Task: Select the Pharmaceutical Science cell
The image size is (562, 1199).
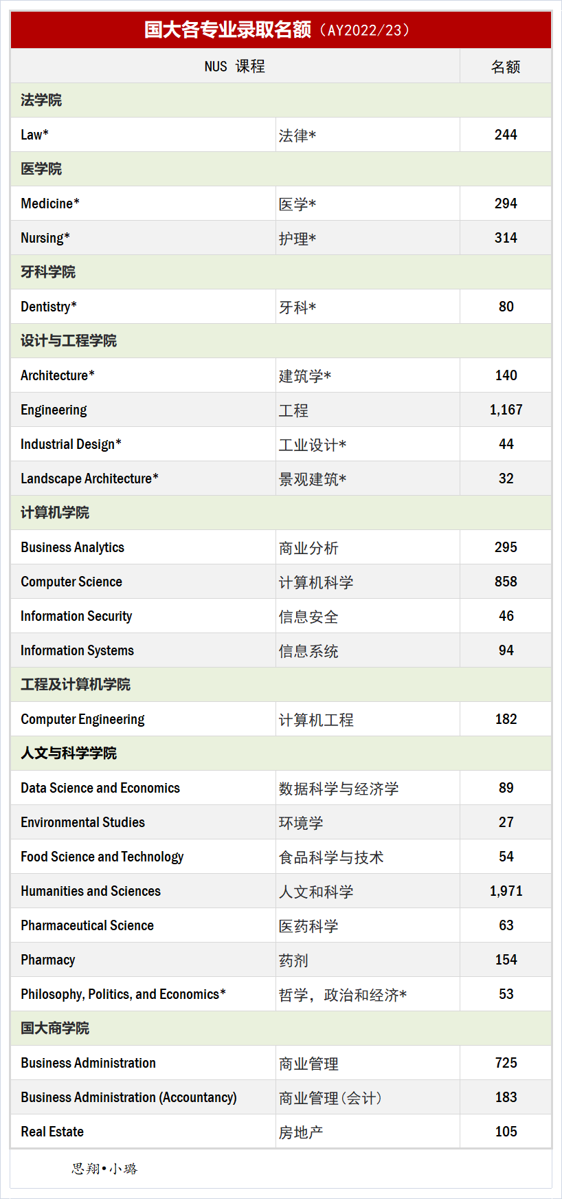Action: click(x=143, y=925)
